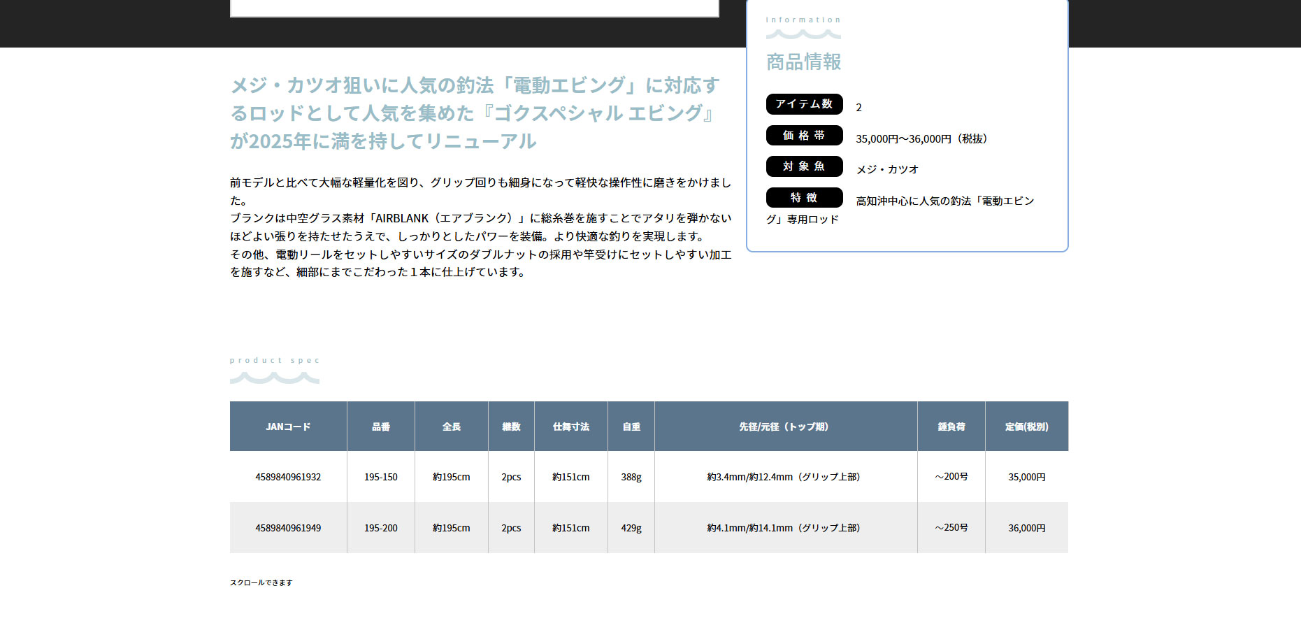Screen dimensions: 1301x630
Task: Click the sinker load 〜200号
Action: [951, 477]
